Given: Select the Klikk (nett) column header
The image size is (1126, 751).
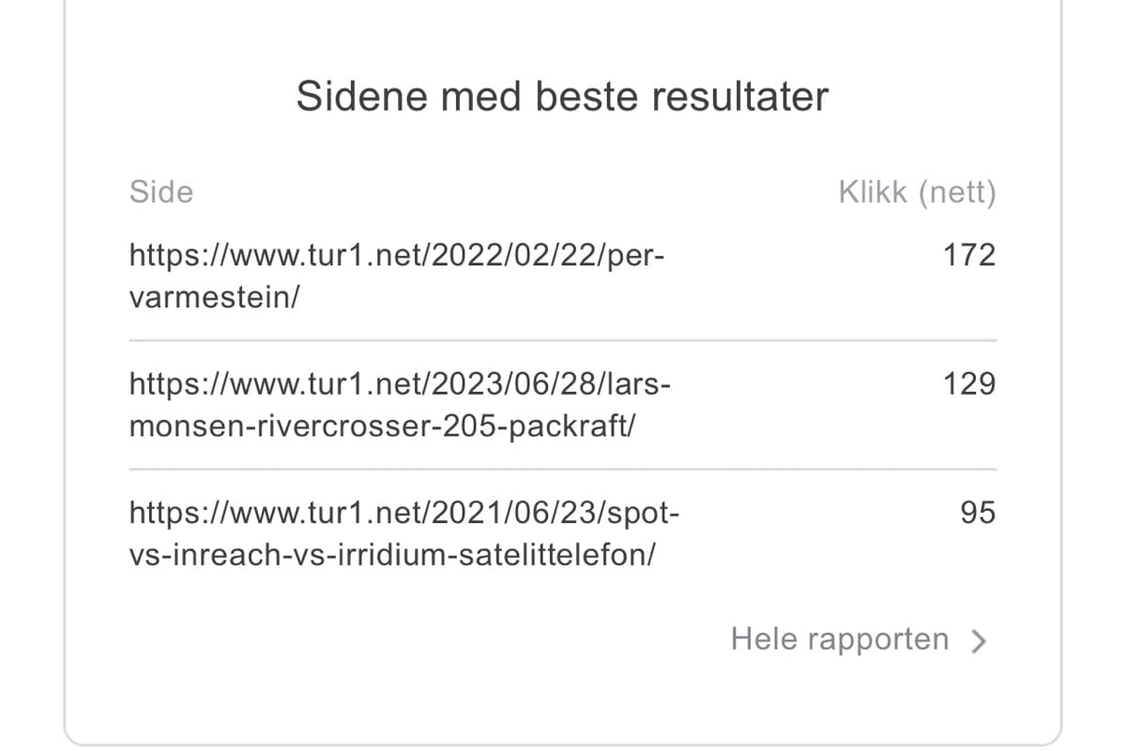Looking at the screenshot, I should [917, 192].
